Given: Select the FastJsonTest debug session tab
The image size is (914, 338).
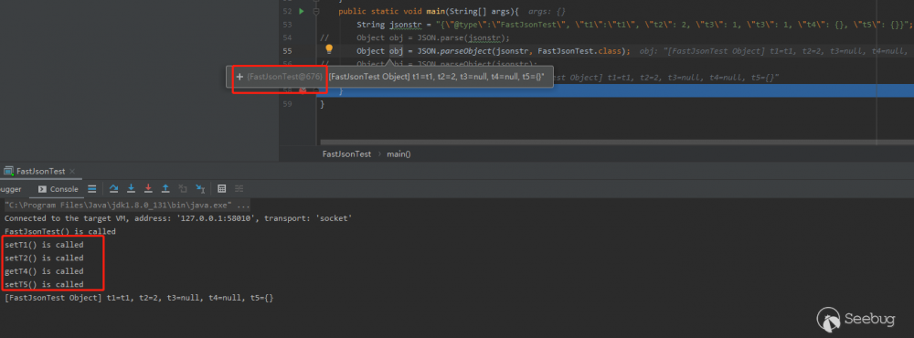Looking at the screenshot, I should pyautogui.click(x=40, y=172).
